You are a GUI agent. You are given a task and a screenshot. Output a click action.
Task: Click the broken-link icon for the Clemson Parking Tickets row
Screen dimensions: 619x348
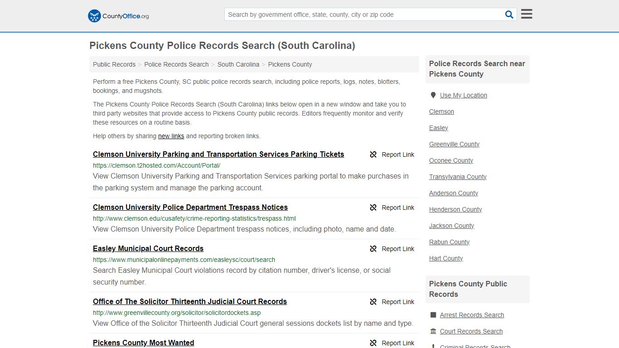tap(373, 155)
